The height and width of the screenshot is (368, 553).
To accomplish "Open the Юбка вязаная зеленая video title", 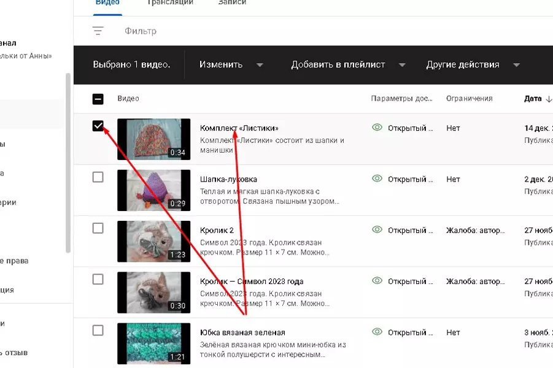I will (242, 332).
